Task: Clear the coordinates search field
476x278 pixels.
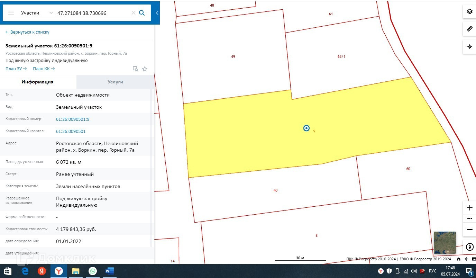Action: point(133,13)
